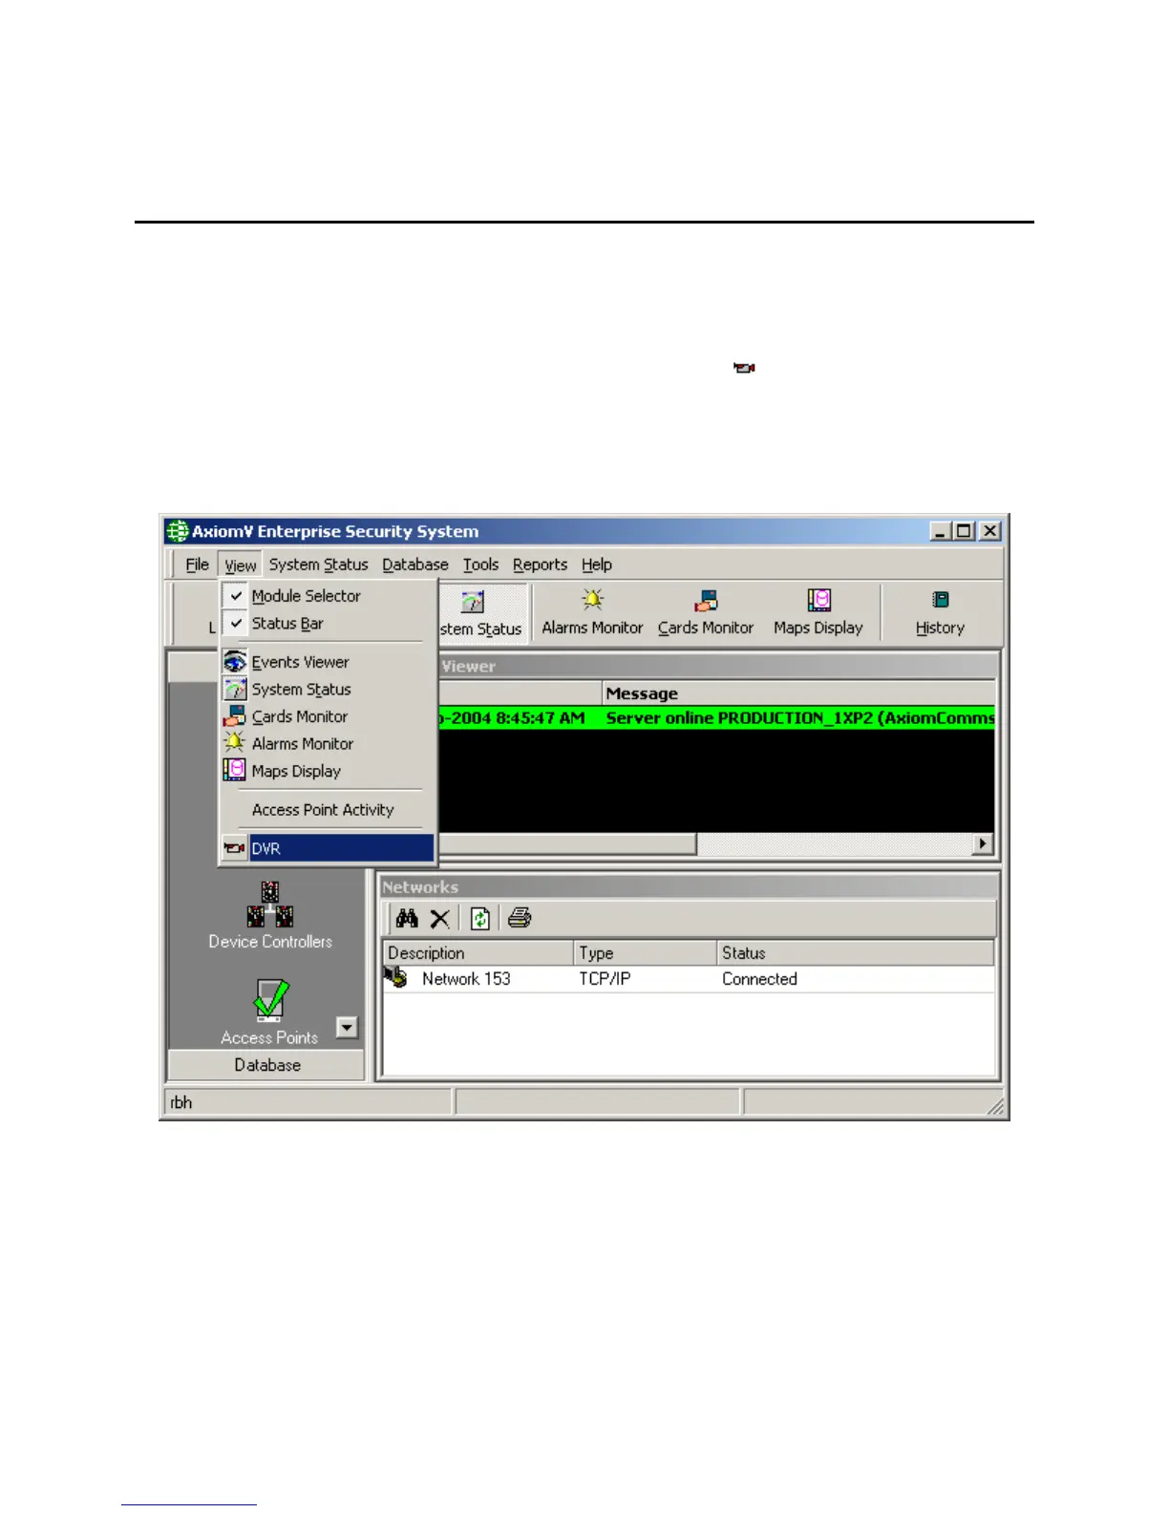The height and width of the screenshot is (1513, 1169).
Task: Choose Events Viewer from View menu
Action: pos(328,661)
